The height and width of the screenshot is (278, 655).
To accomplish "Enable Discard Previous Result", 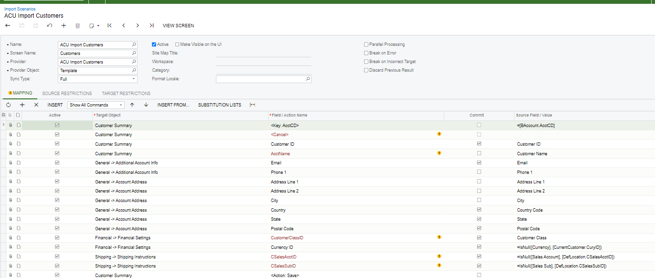I will coord(366,70).
